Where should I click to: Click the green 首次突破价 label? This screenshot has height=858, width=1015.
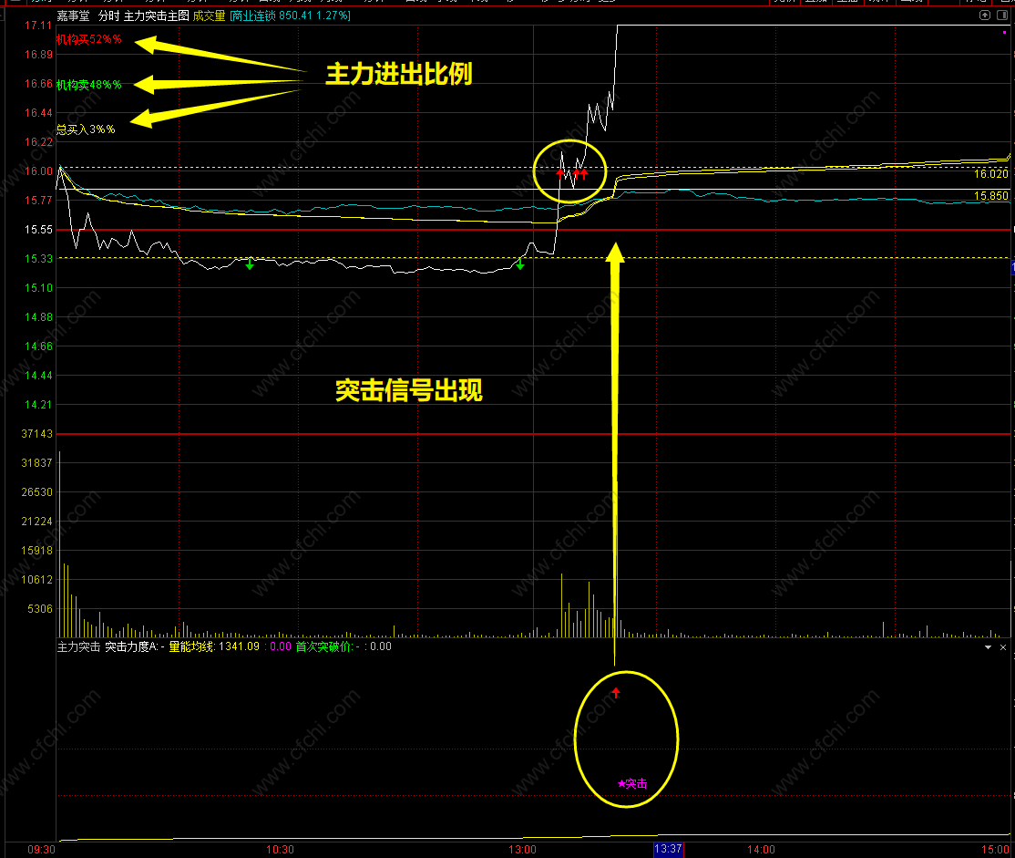325,646
